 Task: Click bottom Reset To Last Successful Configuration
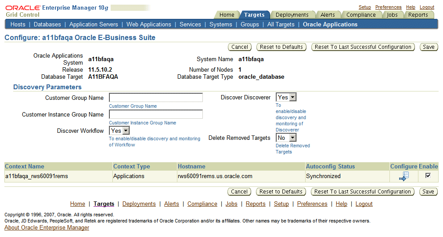coord(363,191)
